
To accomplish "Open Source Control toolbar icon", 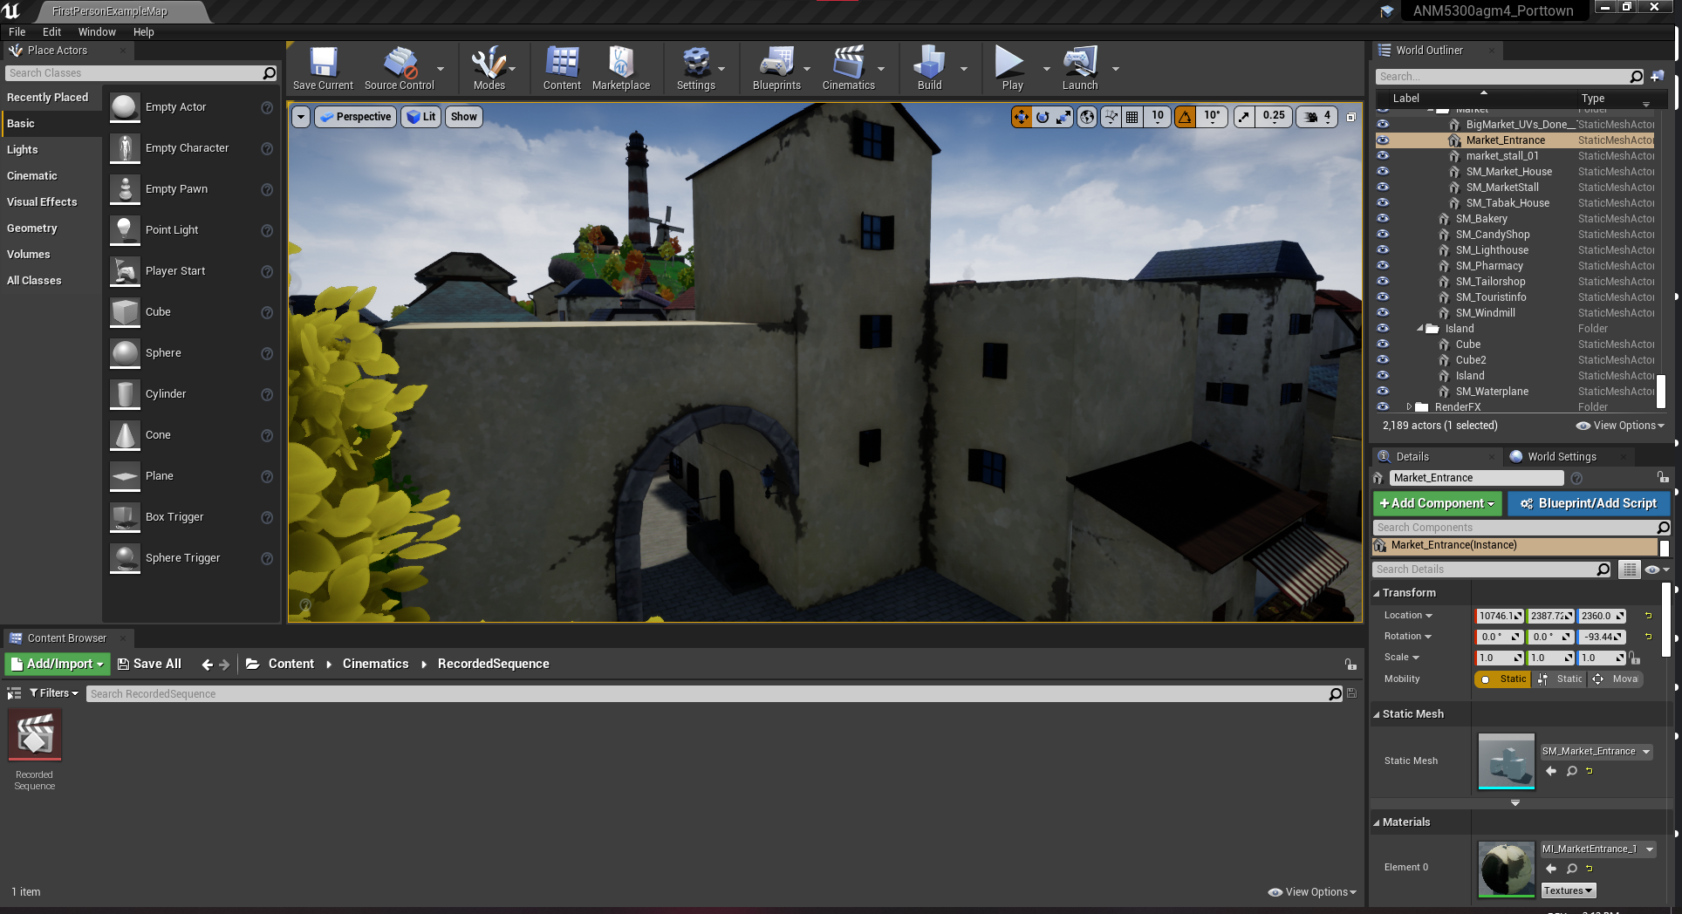I will coord(400,68).
